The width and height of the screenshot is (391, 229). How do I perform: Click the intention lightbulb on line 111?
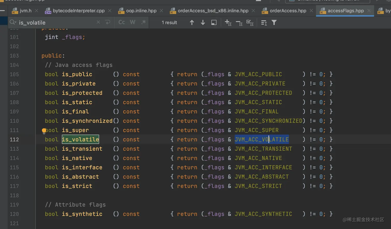tap(44, 131)
